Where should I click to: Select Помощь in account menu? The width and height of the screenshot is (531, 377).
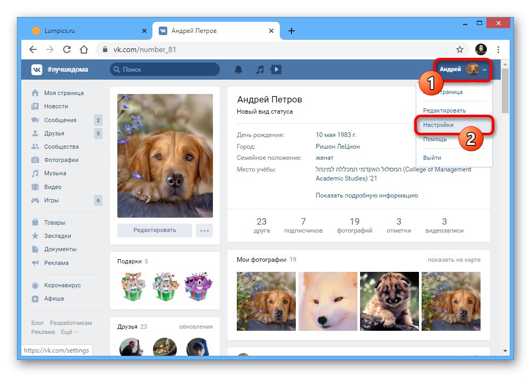pyautogui.click(x=435, y=139)
